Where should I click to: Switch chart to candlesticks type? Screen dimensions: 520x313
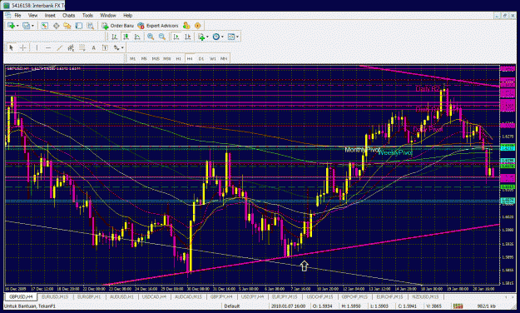(126, 37)
